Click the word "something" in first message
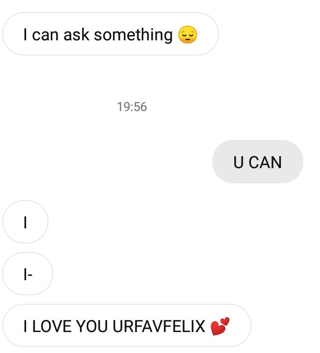The height and width of the screenshot is (353, 320). pos(133,35)
